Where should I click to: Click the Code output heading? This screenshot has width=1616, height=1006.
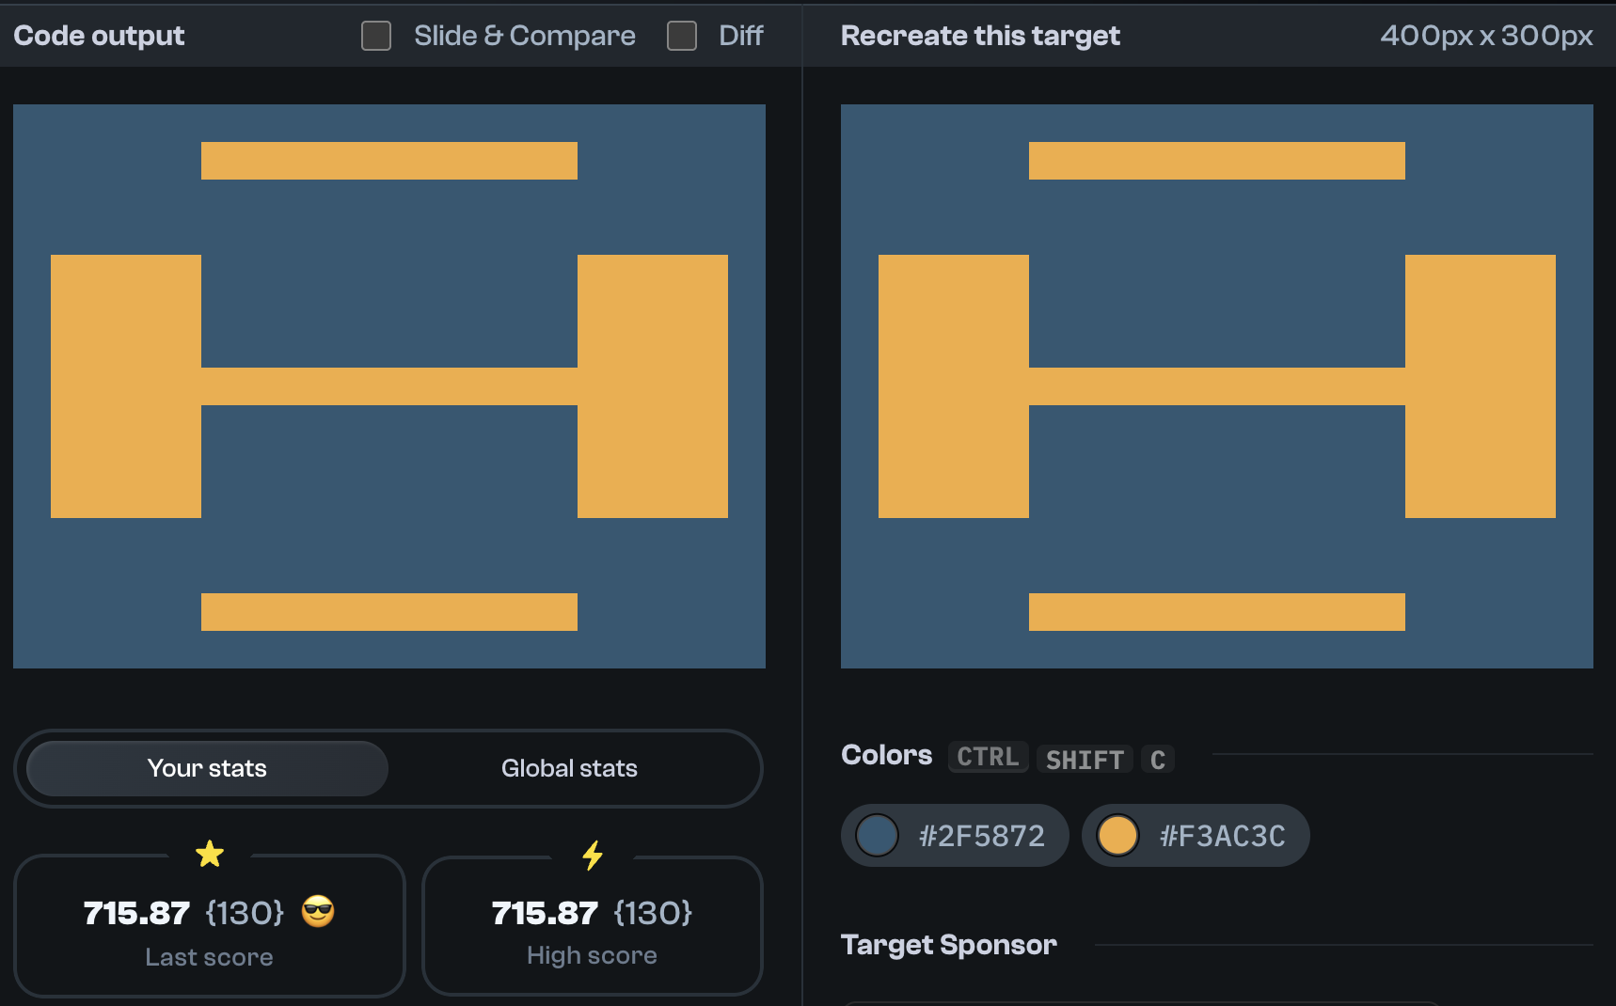99,36
